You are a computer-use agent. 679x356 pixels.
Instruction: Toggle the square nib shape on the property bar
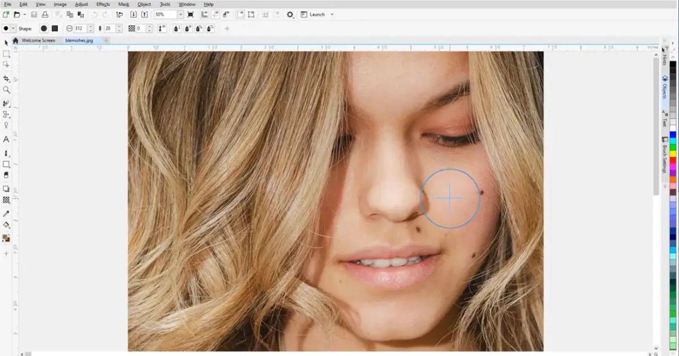[54, 28]
